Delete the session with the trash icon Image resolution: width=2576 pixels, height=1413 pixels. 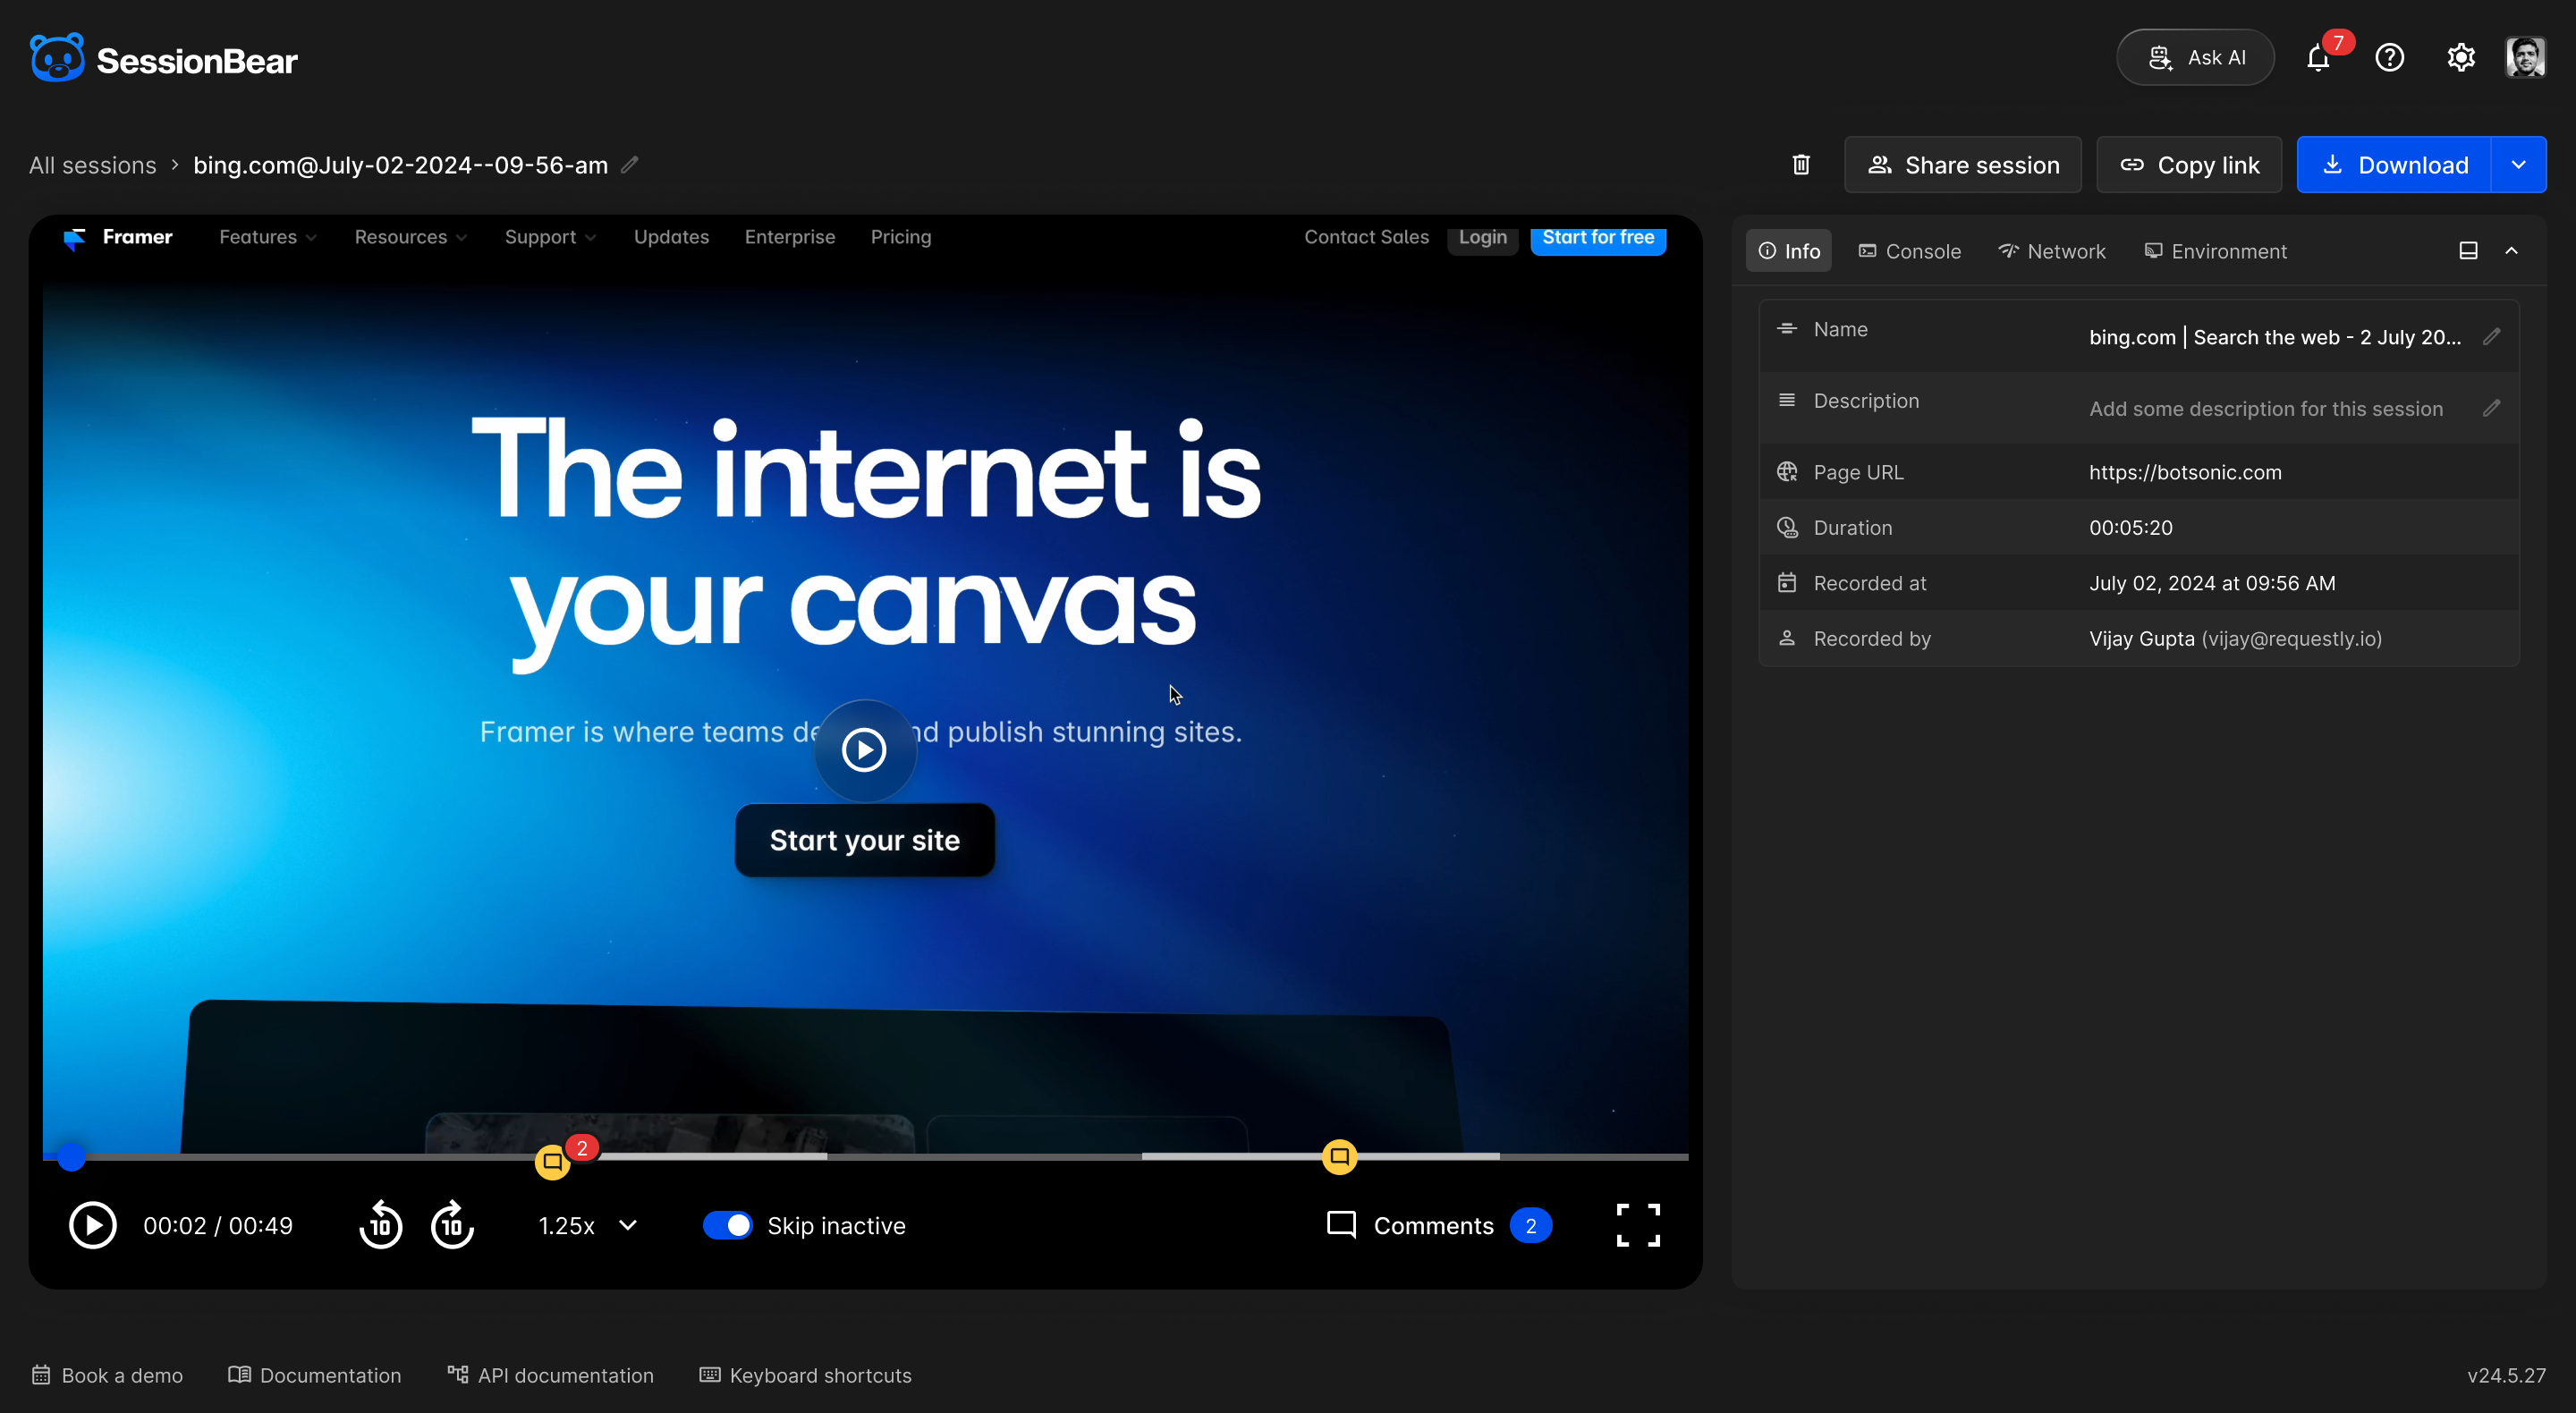tap(1801, 164)
